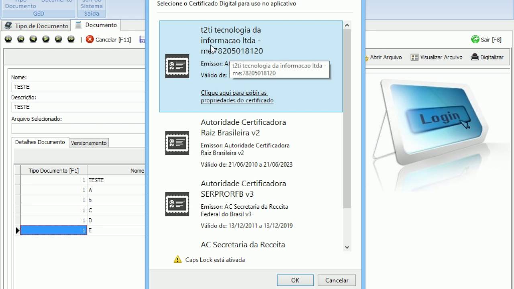Click the Nome cell containing E
514x289 pixels.
pos(116,230)
